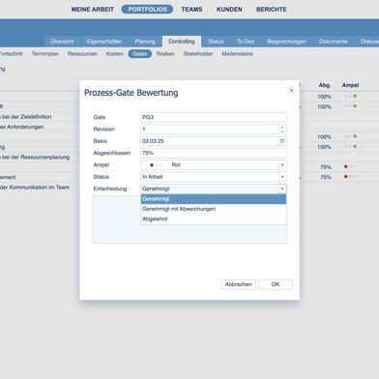This screenshot has width=379, height=379.
Task: Open the Terminplan sub-tab
Action: [45, 54]
